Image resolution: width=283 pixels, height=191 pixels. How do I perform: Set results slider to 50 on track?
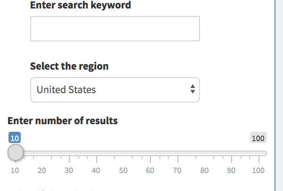click(x=123, y=153)
